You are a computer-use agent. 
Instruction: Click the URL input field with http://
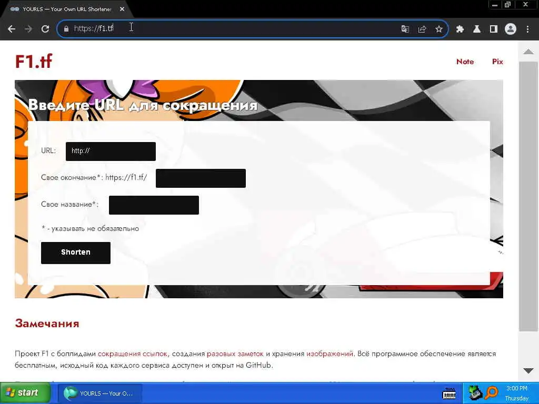tap(111, 151)
